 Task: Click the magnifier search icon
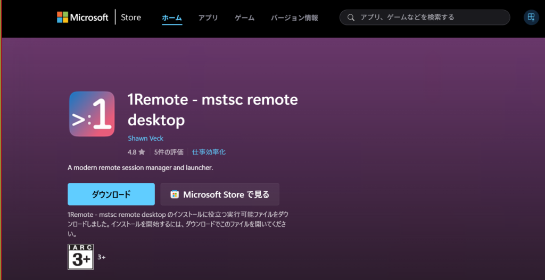(351, 18)
